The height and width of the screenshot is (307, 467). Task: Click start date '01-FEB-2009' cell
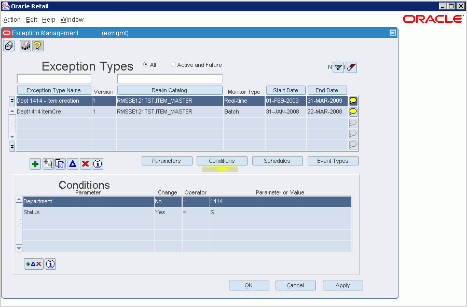pyautogui.click(x=285, y=101)
